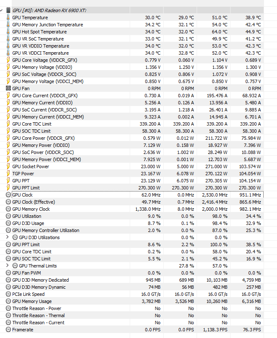Click the fan icon beside GPU Fan
277x338 pixels.
click(x=8, y=88)
